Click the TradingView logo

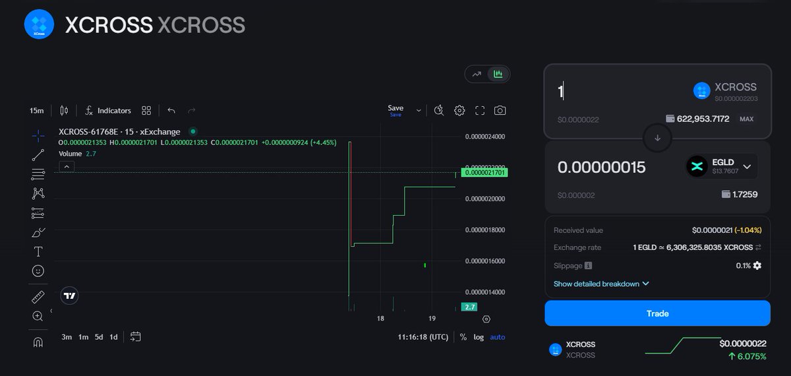(x=69, y=296)
